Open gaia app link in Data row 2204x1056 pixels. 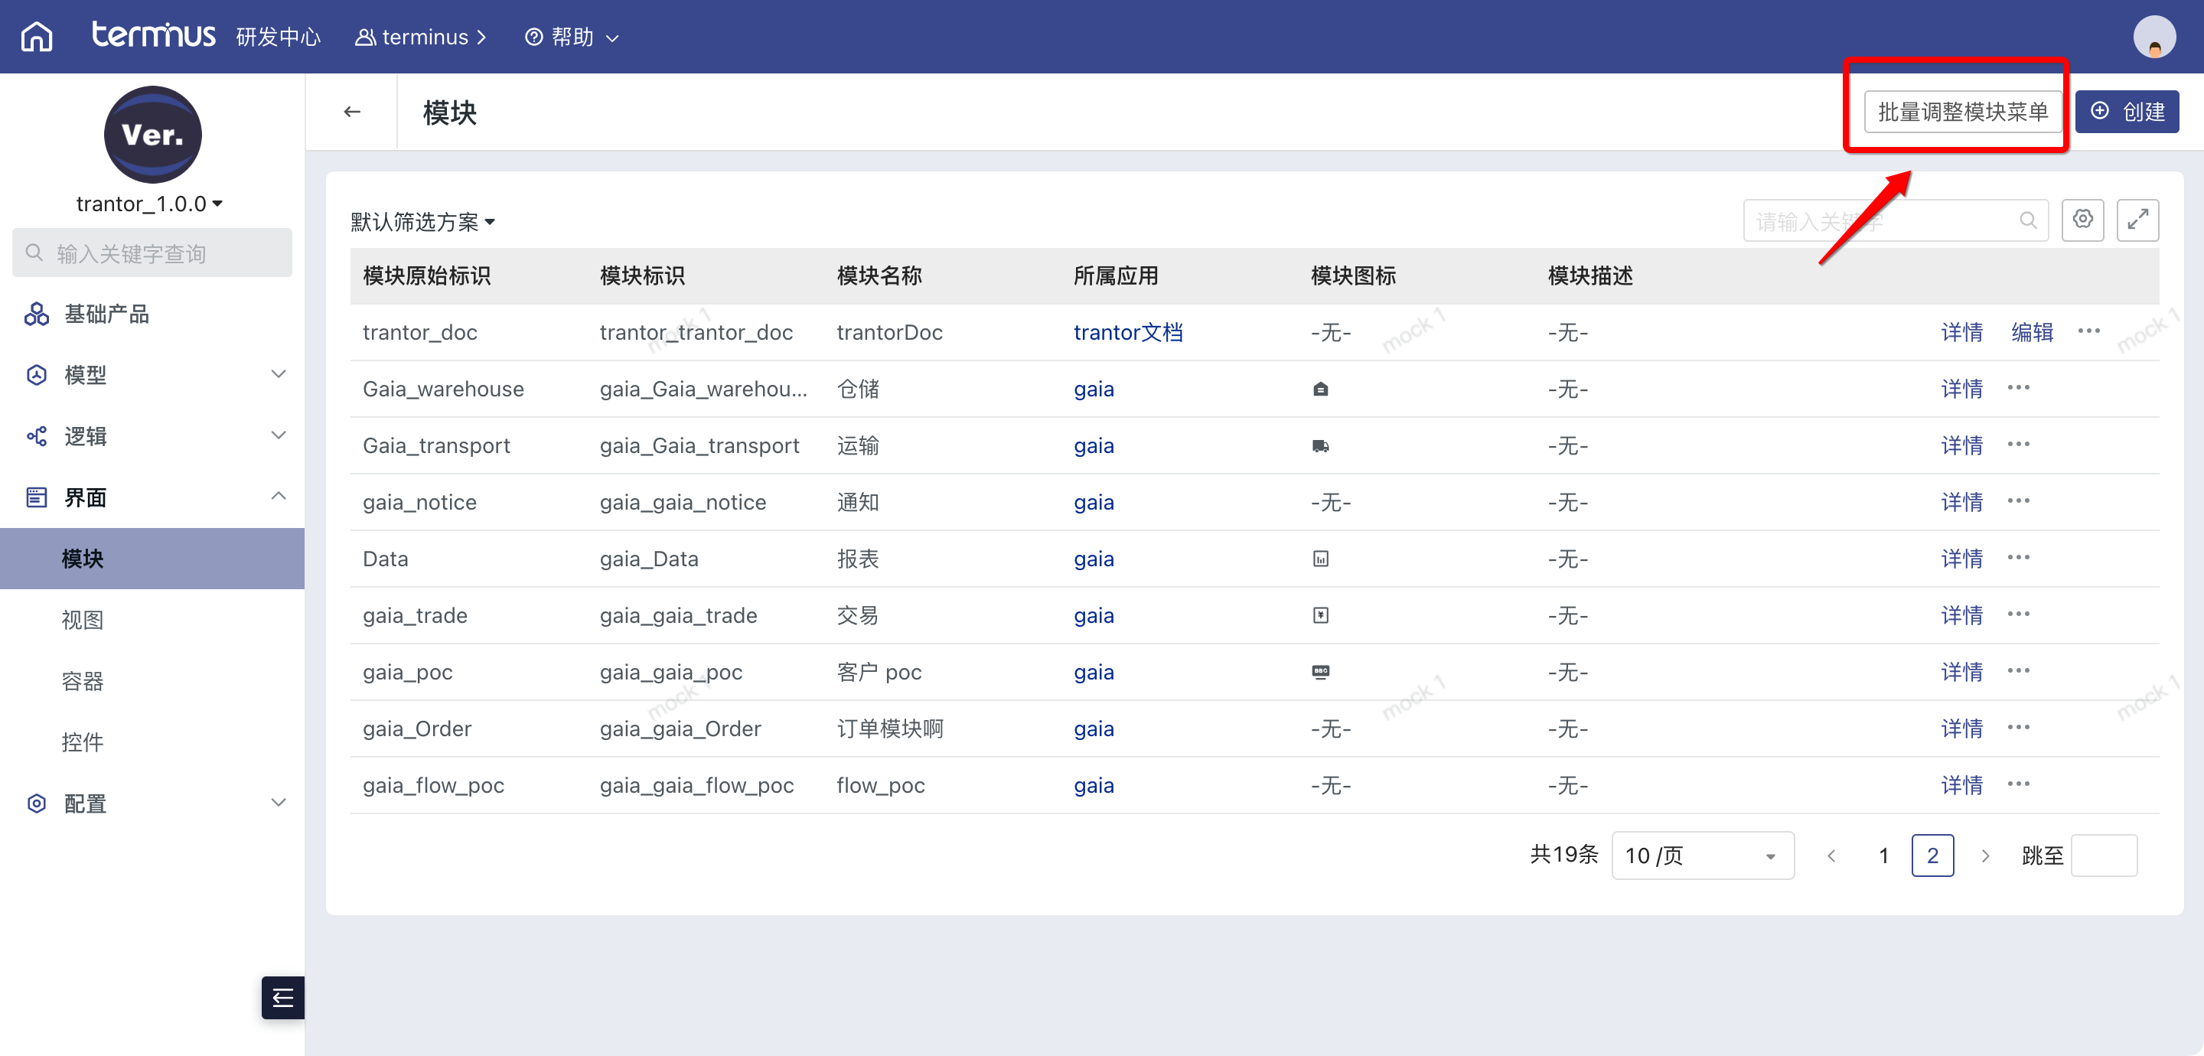pyautogui.click(x=1094, y=559)
